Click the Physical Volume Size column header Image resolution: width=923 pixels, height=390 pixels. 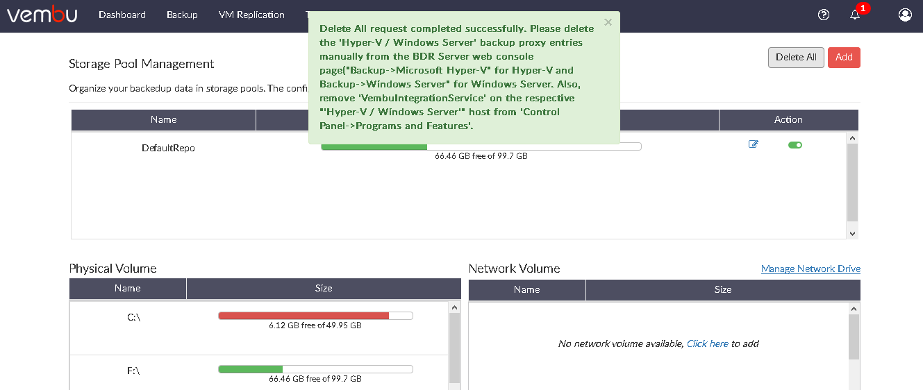point(324,289)
